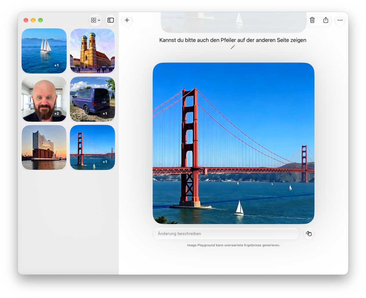366x298 pixels.
Task: Create a new image with plus button
Action: coord(127,20)
